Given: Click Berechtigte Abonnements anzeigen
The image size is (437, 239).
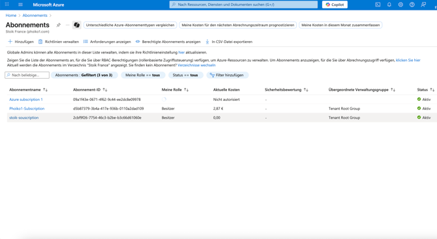Looking at the screenshot, I should pos(168,42).
